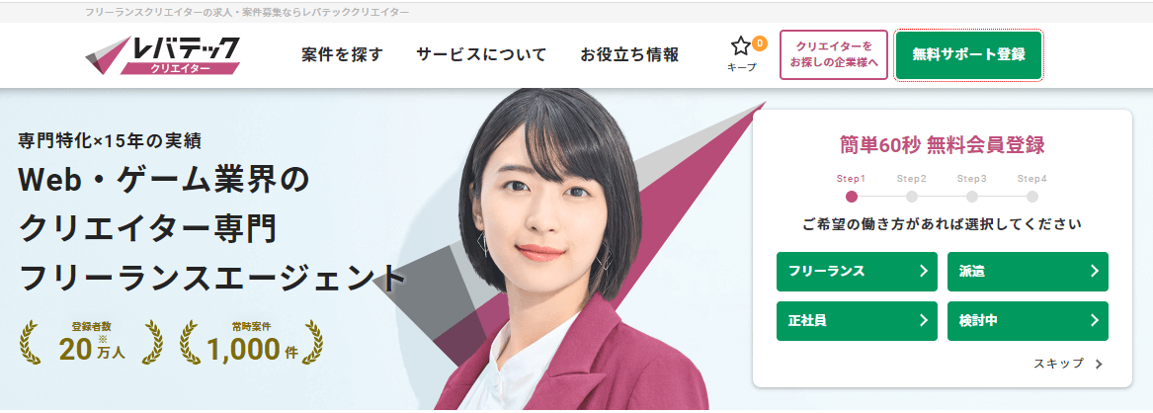The image size is (1153, 413).
Task: Click the Step3 progress dot
Action: 972,197
